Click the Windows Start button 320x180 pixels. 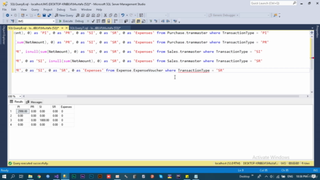(4, 176)
